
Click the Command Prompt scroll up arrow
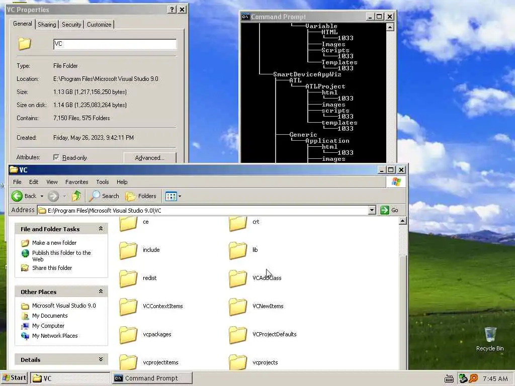[390, 27]
